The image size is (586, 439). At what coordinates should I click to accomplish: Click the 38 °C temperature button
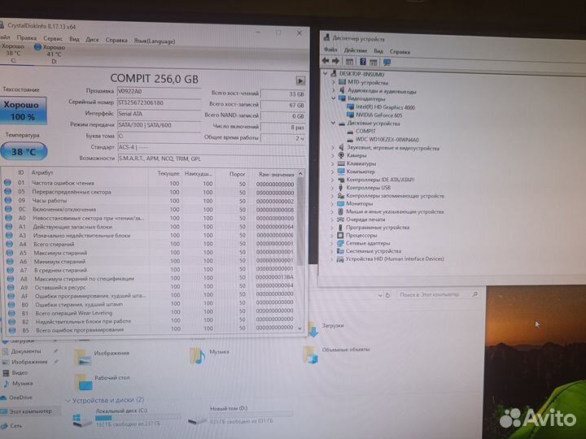23,151
